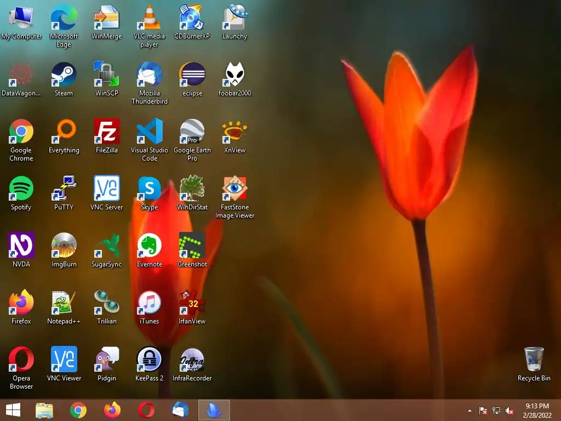Click the eclipse desktop icon
Viewport: 561px width, 421px height.
click(x=192, y=79)
